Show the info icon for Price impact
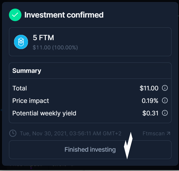 165,101
